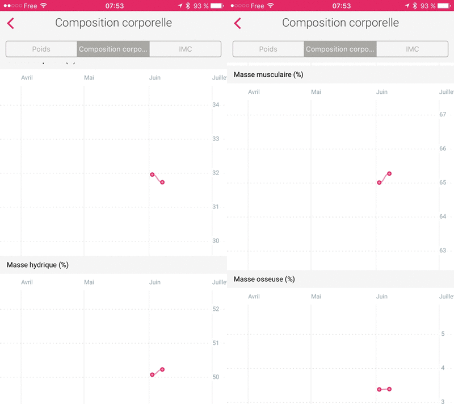454x404 pixels.
Task: Tap Avril label on Masse osseuse chart
Action: (x=254, y=297)
